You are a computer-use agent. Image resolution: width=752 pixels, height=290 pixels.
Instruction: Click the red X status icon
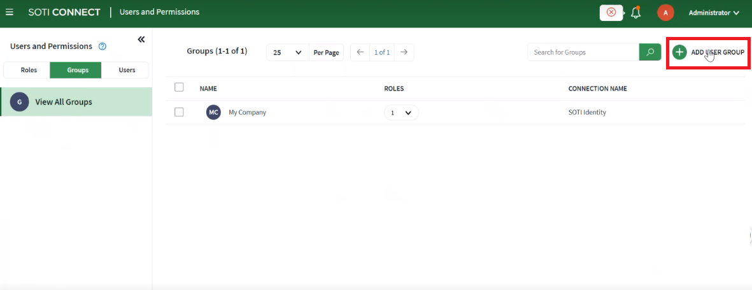[611, 12]
